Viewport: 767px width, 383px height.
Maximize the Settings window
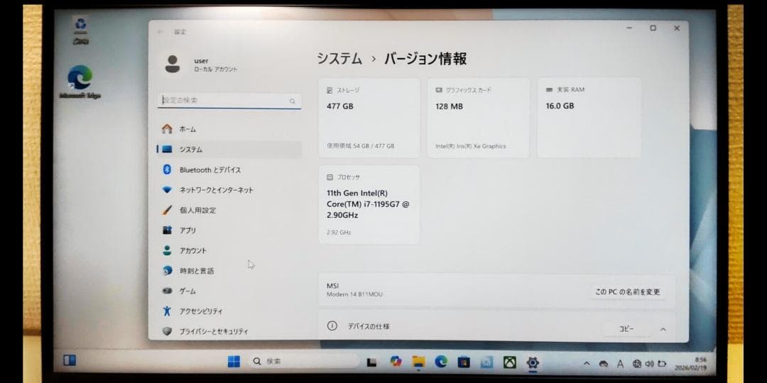tap(653, 28)
